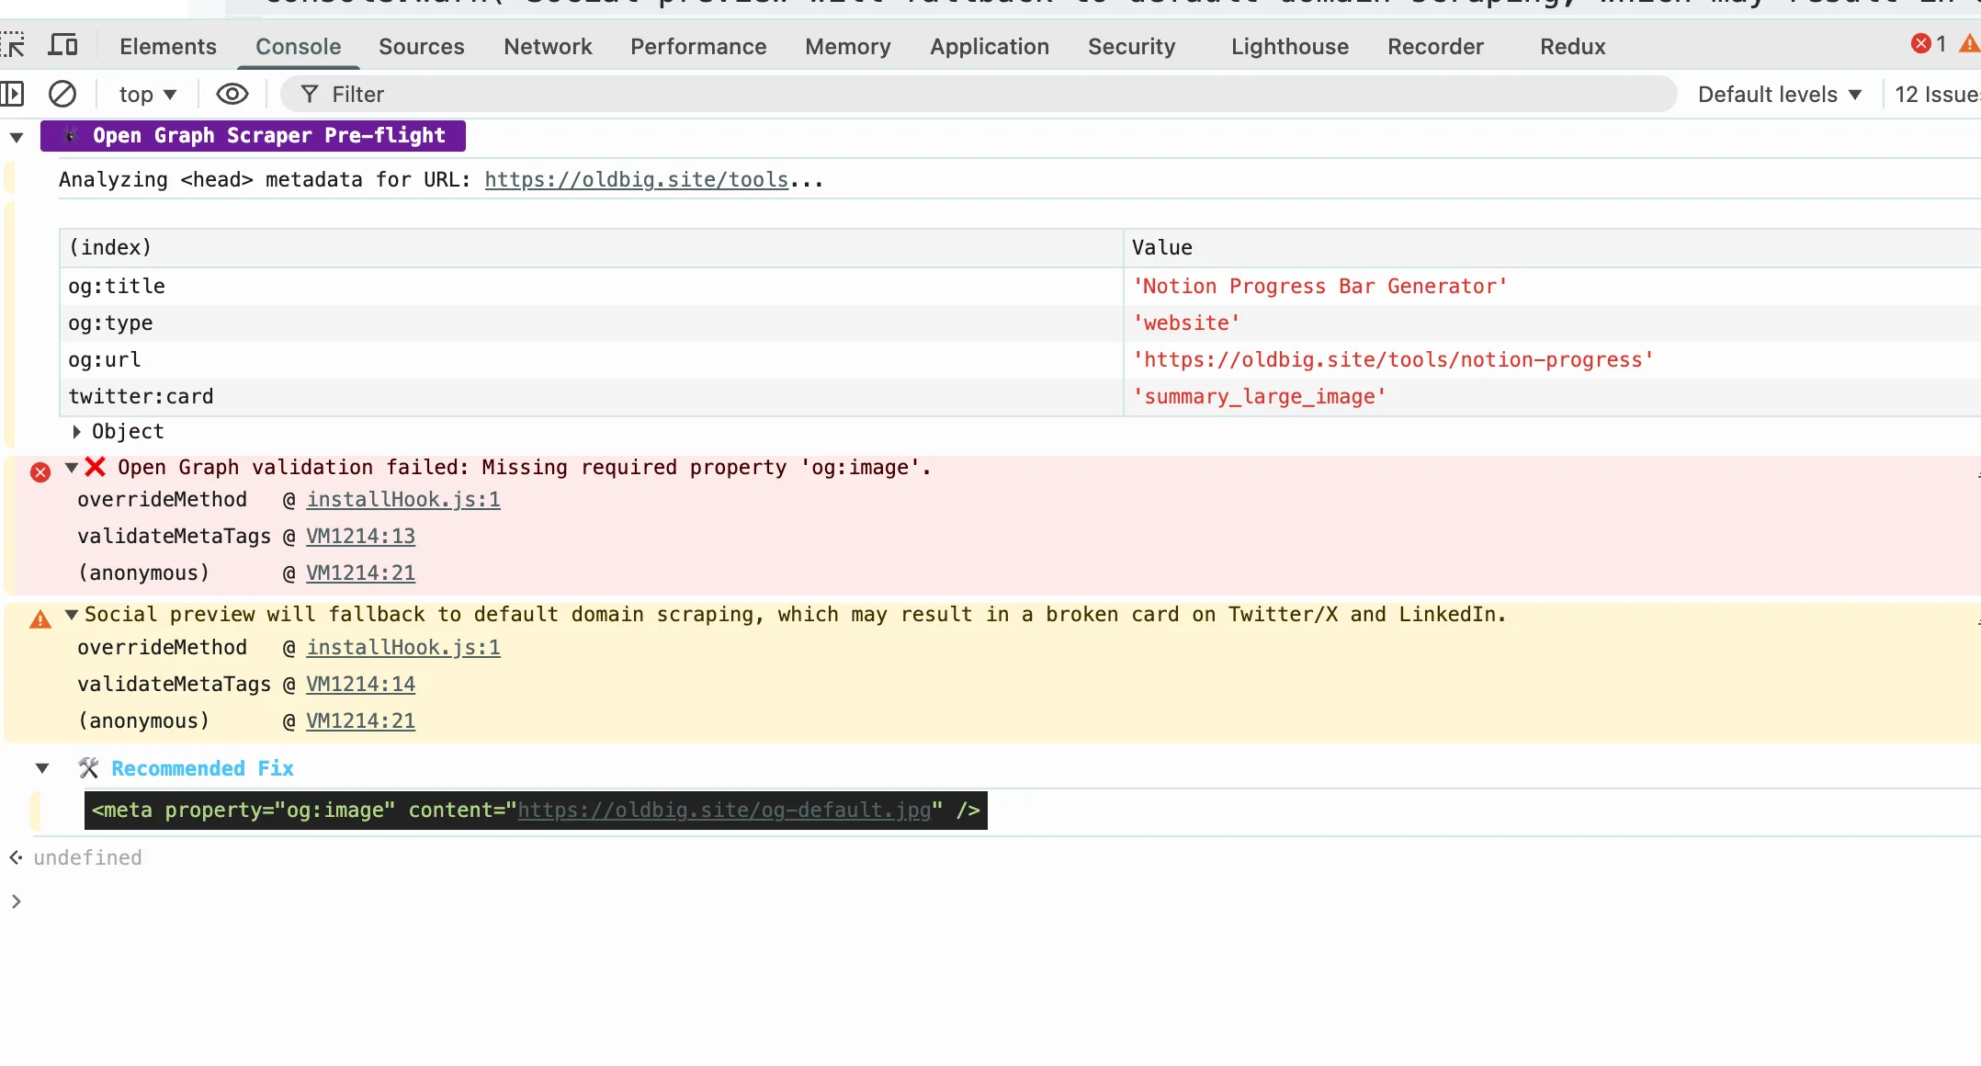1981x1066 pixels.
Task: Open the Performance tab
Action: coord(698,46)
